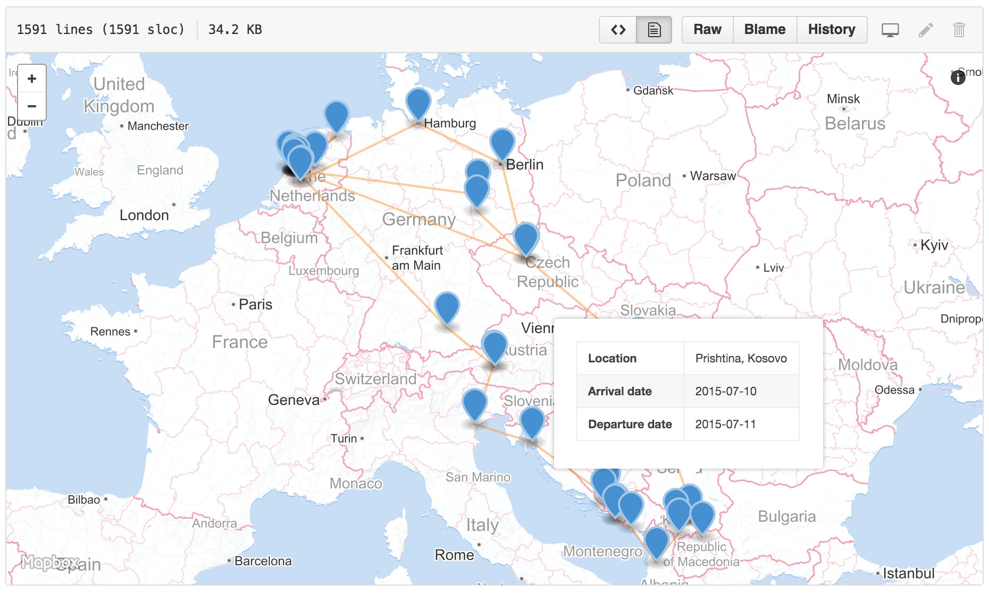Select lower marker in central Germany
Viewport: 989px width, 593px height.
(x=476, y=191)
